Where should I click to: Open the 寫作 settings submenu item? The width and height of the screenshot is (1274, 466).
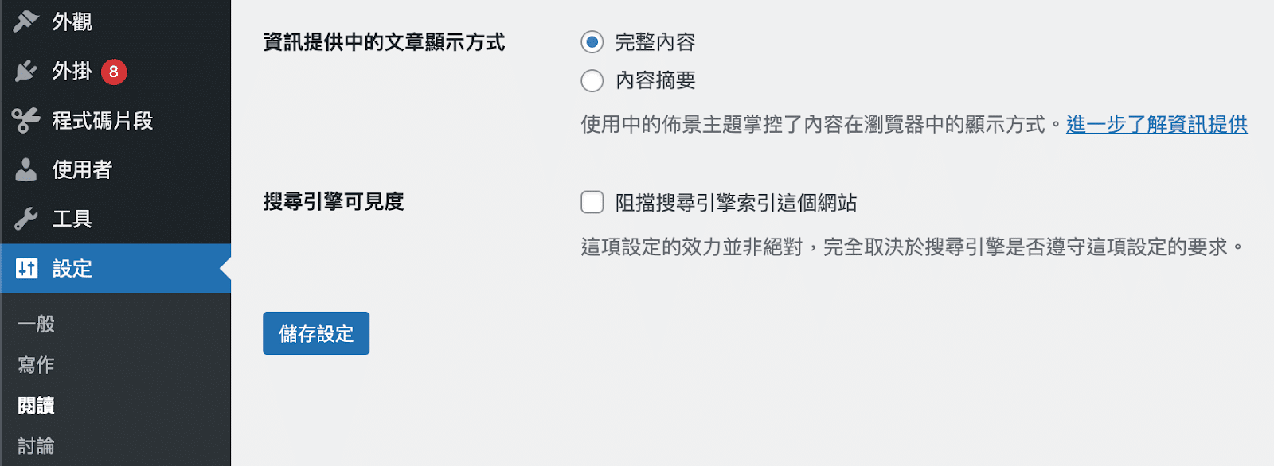tap(37, 365)
